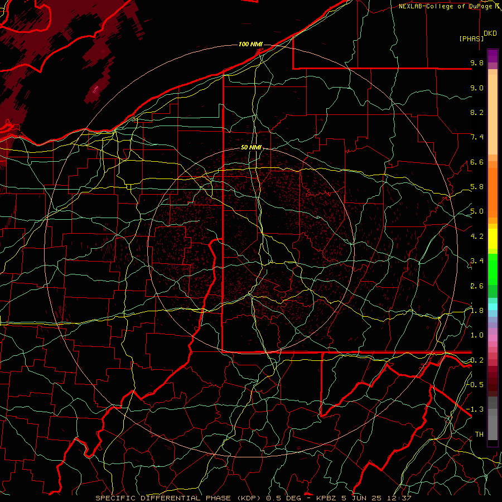Select the bright green color bar segment
Viewport: 502px width, 502px height.
click(493, 268)
